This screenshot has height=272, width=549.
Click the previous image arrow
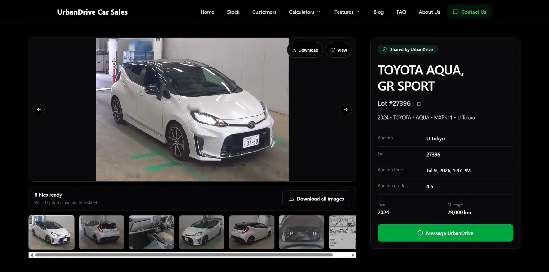click(39, 110)
